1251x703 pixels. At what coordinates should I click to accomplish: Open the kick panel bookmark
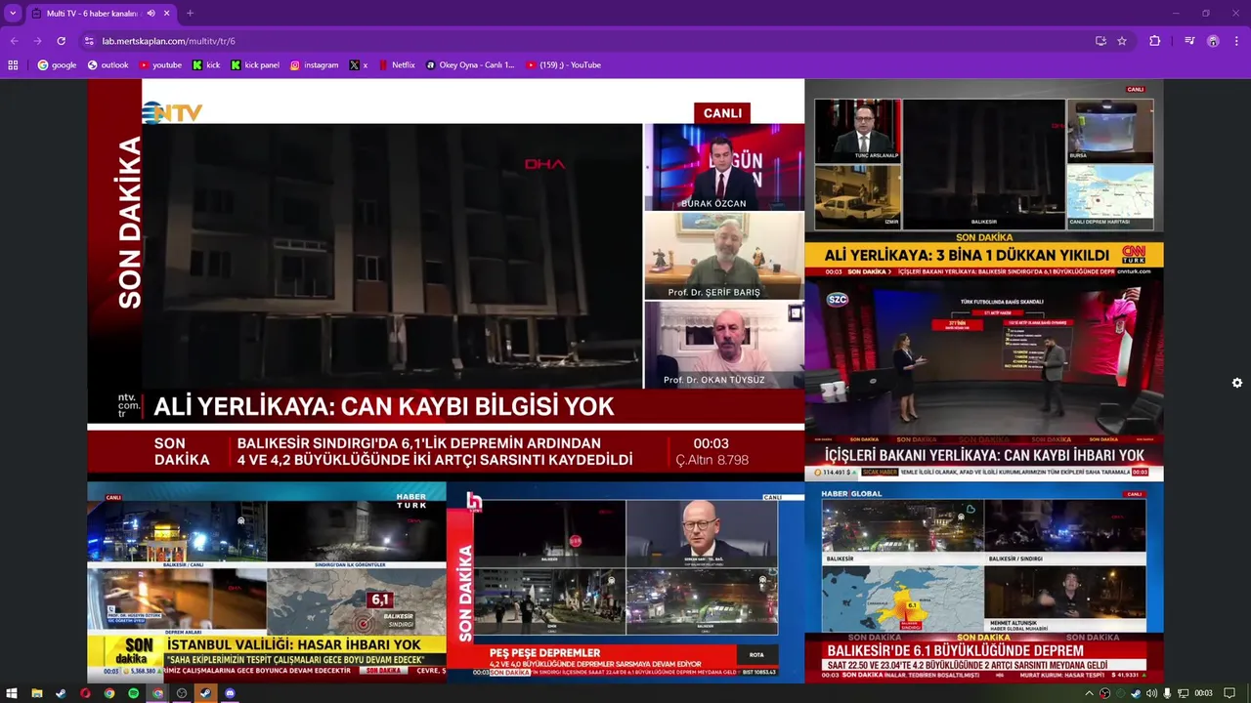click(x=255, y=65)
